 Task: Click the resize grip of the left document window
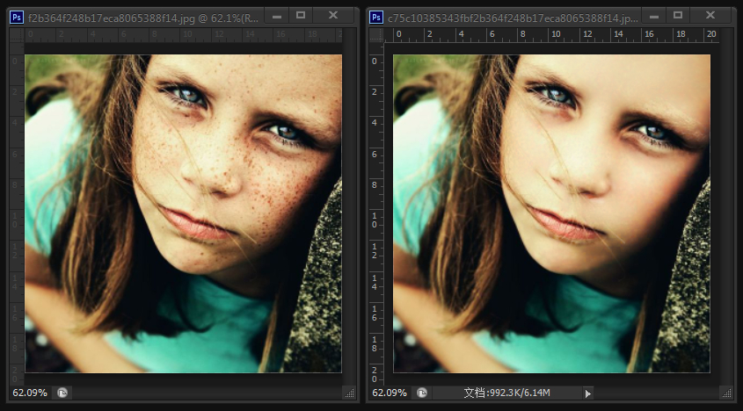(349, 393)
